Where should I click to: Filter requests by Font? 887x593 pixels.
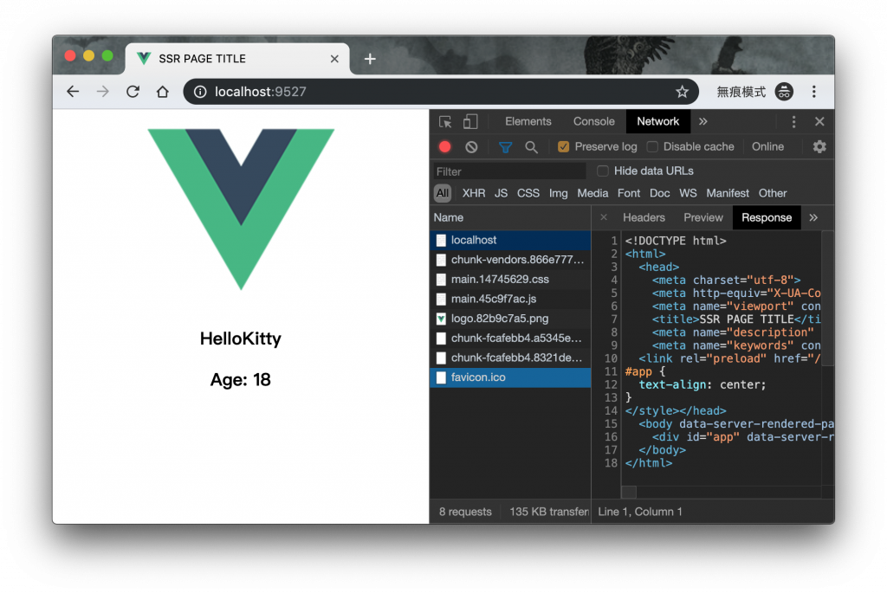click(629, 193)
